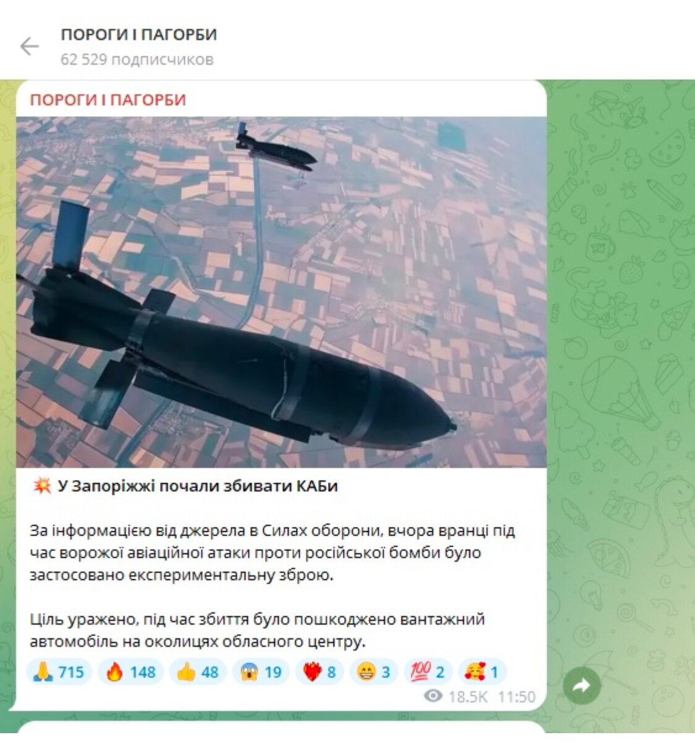Viewport: 695px width, 756px height.
Task: Click the views eye icon
Action: click(433, 697)
